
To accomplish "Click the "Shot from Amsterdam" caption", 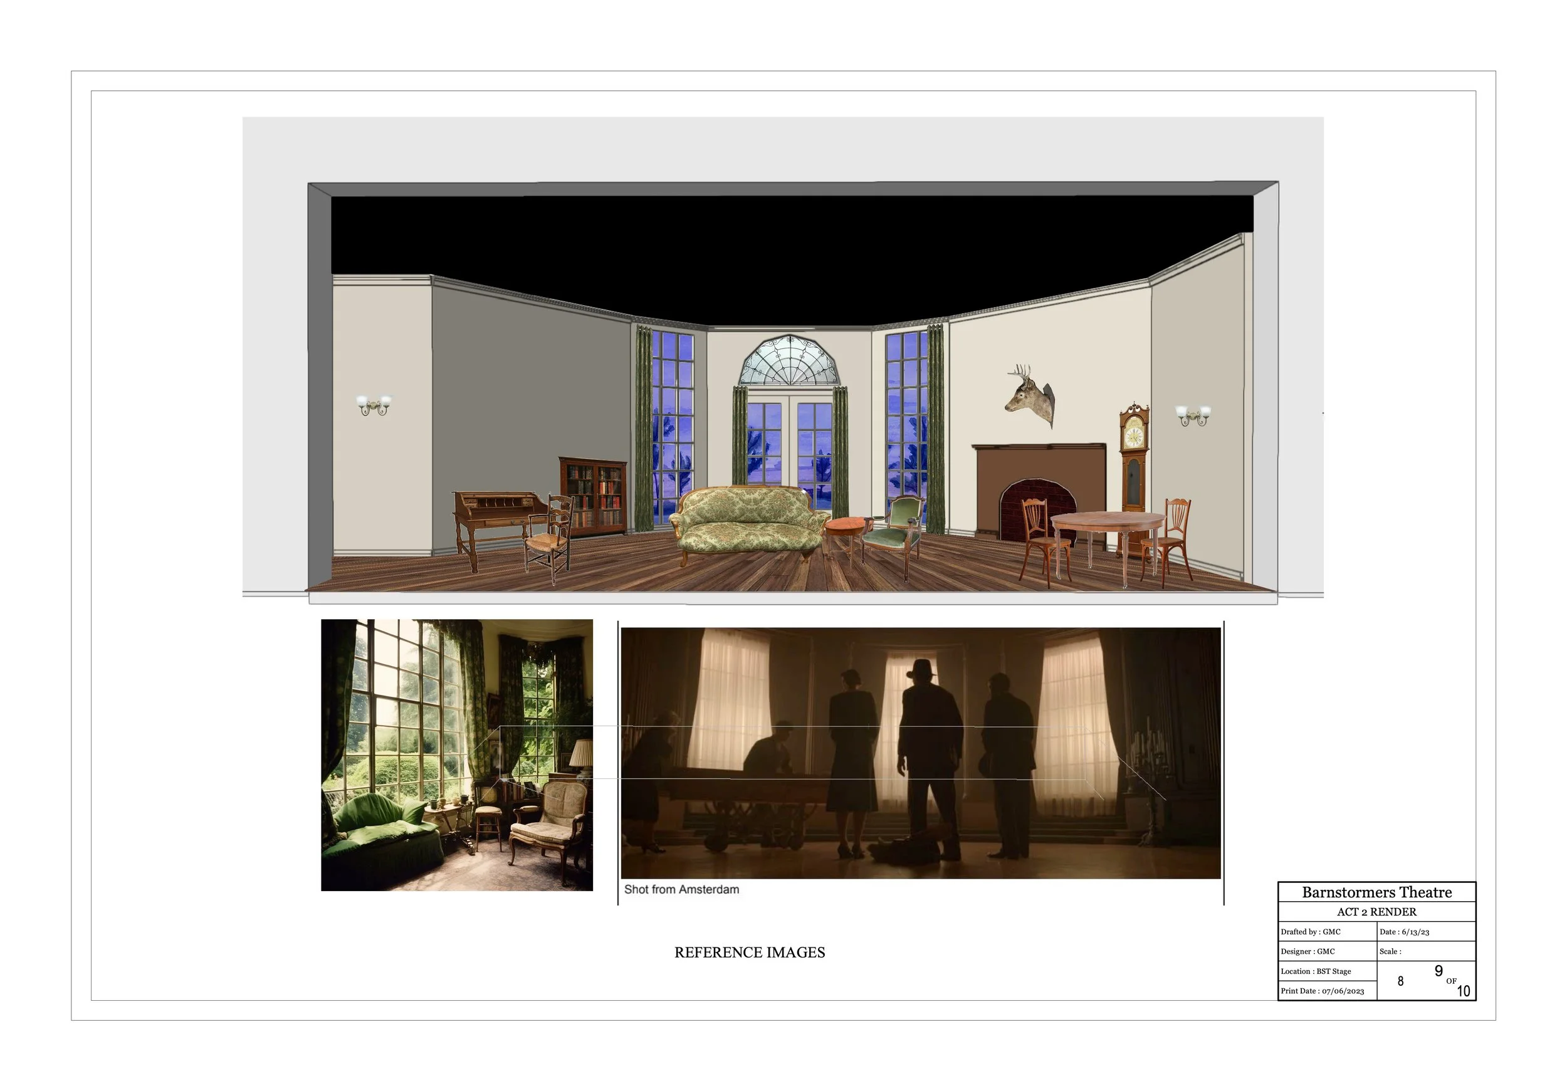I will pyautogui.click(x=681, y=889).
